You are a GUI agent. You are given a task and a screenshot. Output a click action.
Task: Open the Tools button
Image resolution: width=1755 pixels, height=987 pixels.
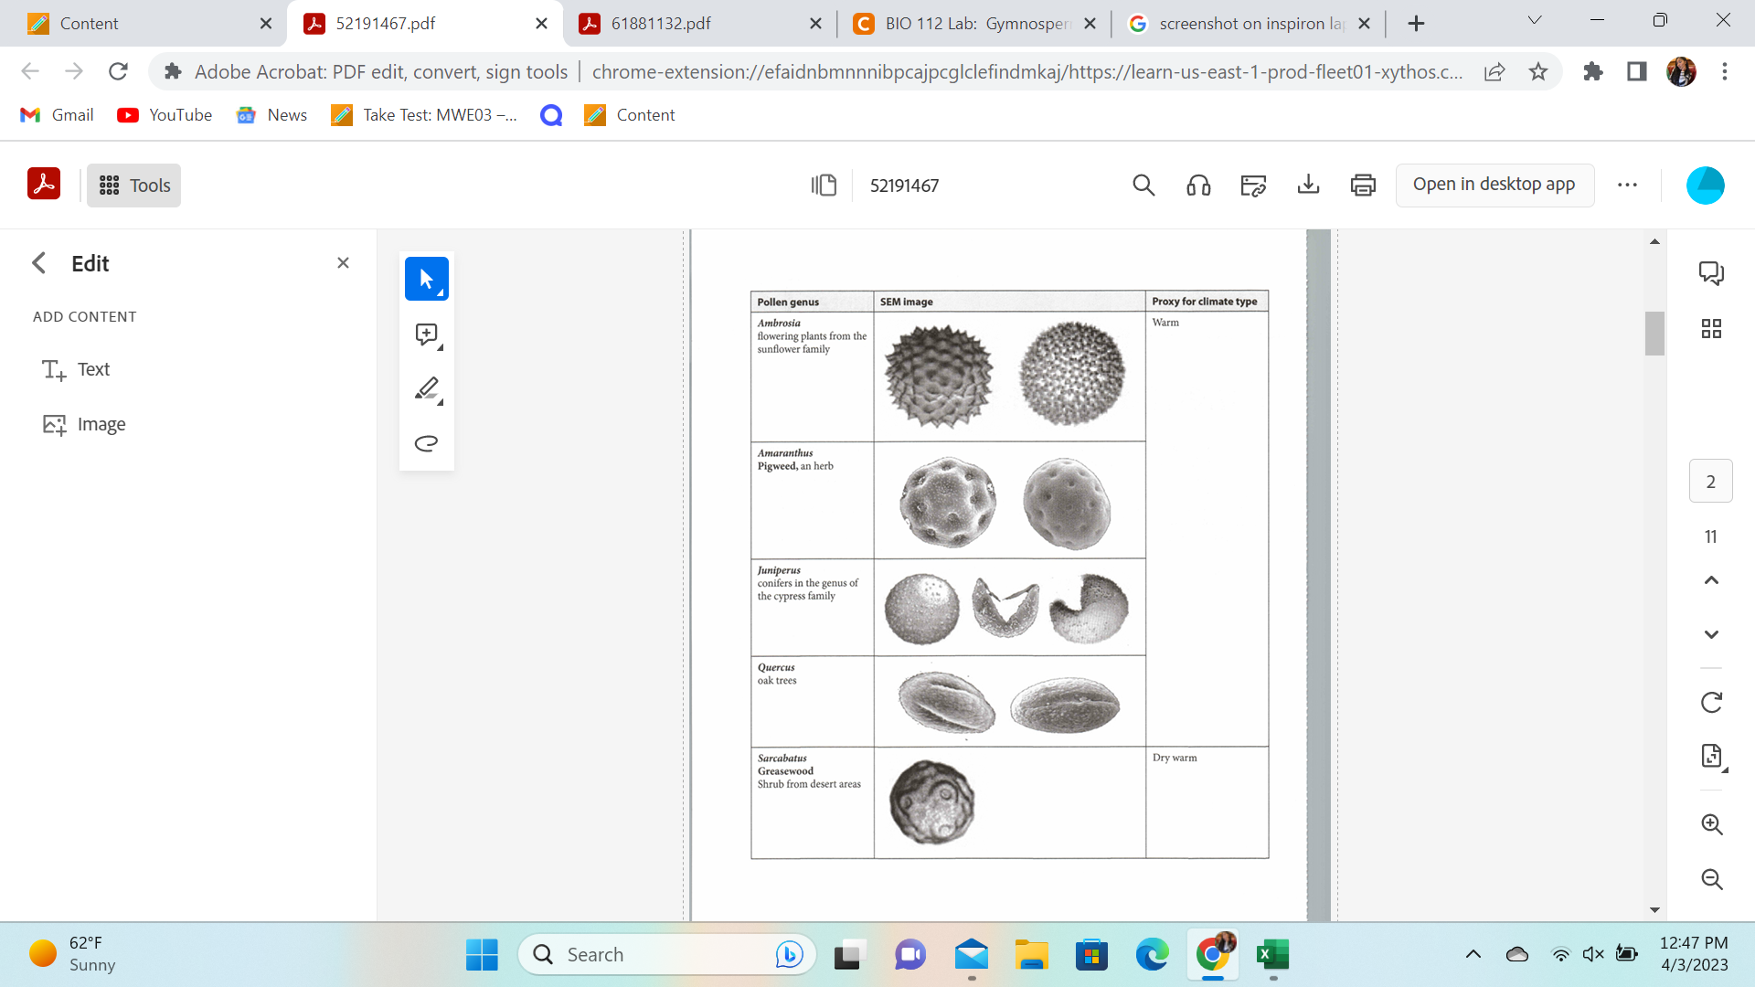click(134, 186)
